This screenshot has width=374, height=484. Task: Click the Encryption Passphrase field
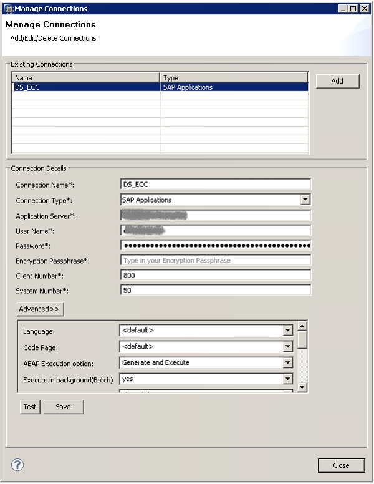point(215,261)
